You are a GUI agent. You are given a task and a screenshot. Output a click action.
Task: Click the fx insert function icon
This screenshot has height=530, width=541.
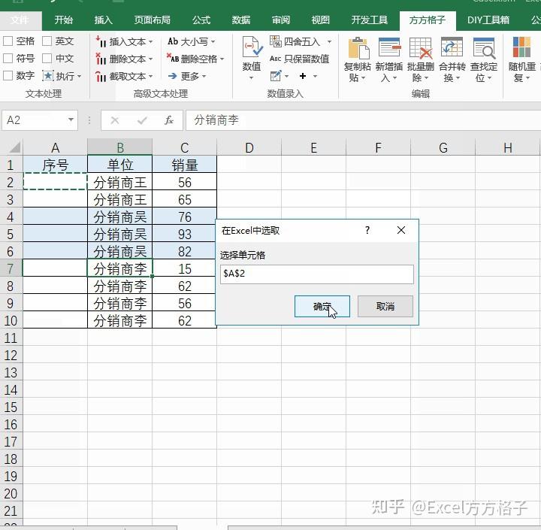[169, 120]
